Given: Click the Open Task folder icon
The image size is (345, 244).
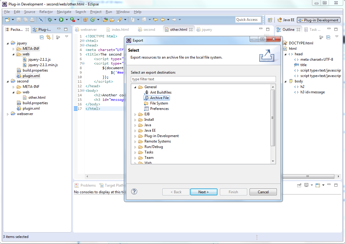Looking at the screenshot, I should [112, 20].
